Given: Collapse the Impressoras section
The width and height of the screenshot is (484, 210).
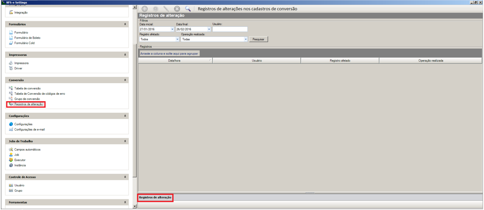Looking at the screenshot, I should click(125, 55).
